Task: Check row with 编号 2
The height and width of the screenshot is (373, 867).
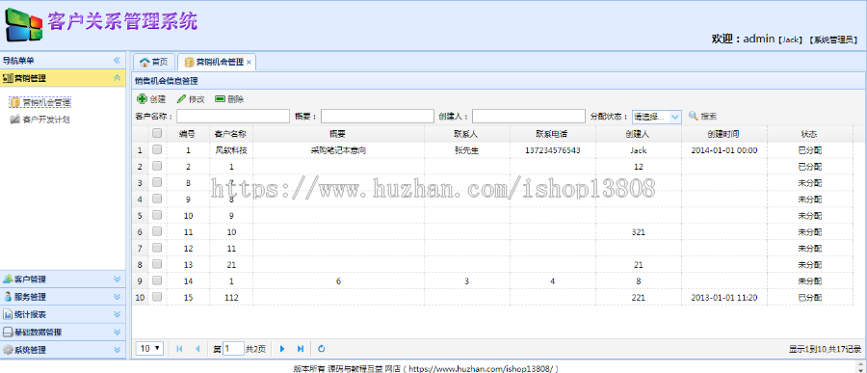Action: tap(157, 166)
